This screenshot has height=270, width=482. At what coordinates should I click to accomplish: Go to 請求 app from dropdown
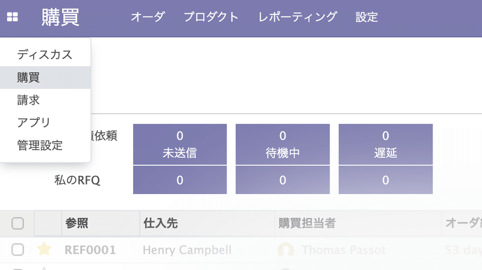pos(45,100)
